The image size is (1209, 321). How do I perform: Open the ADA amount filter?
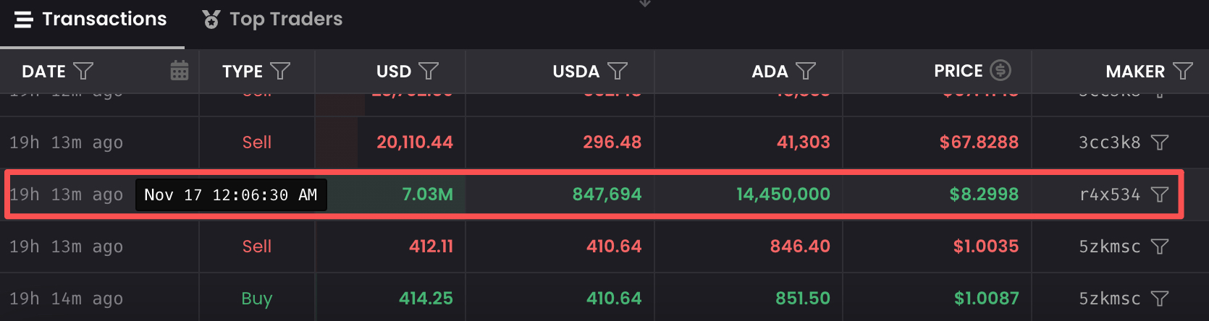[806, 71]
